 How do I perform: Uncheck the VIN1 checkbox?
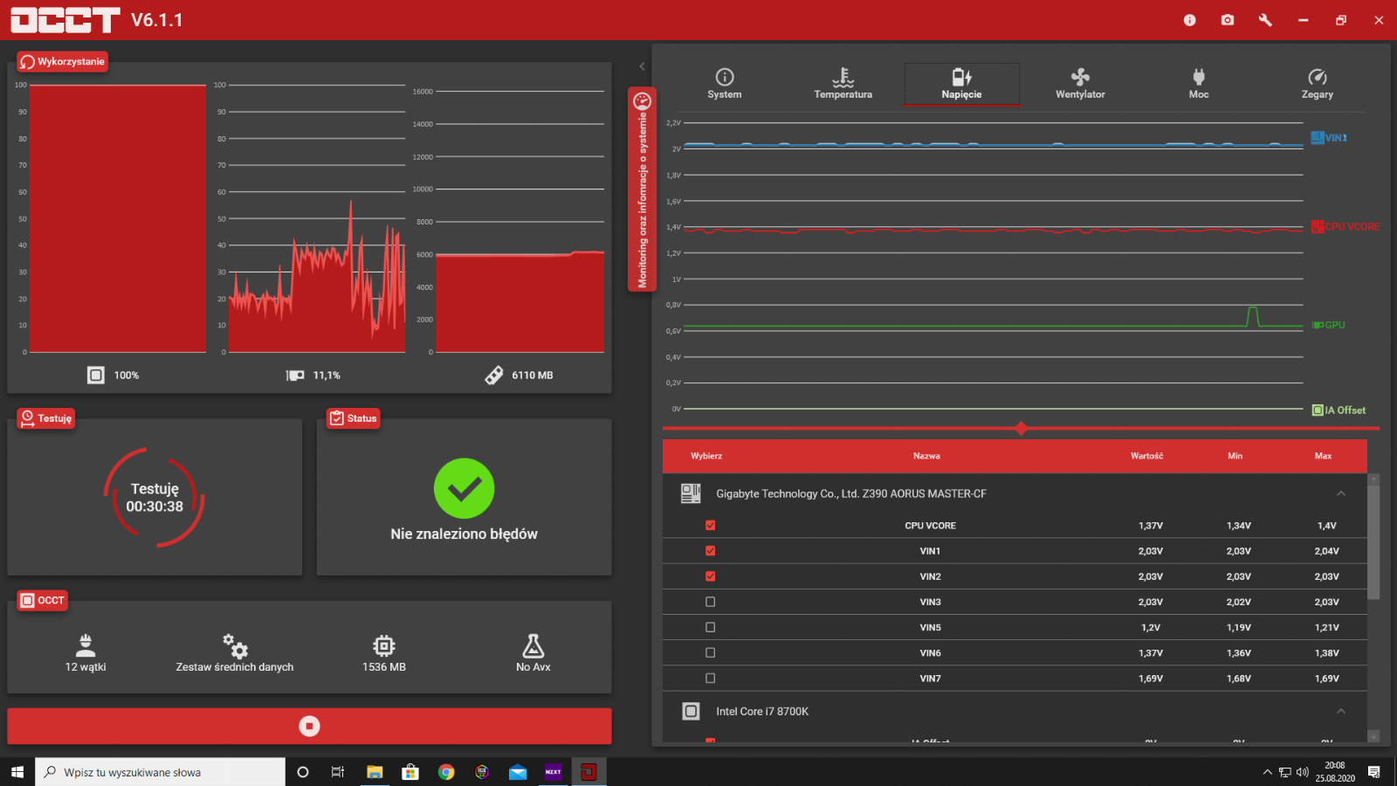click(x=710, y=551)
